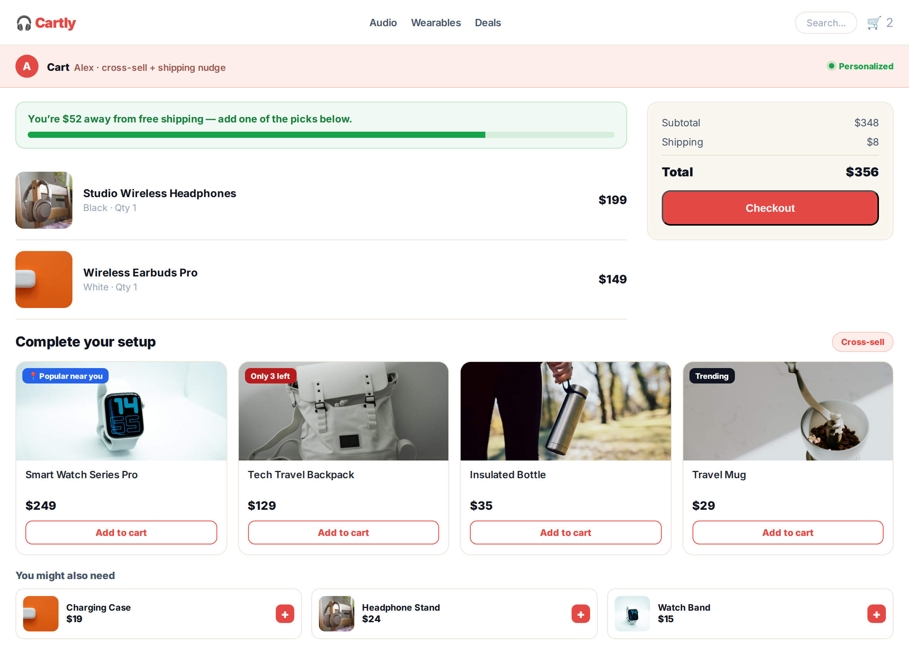
Task: Click the Checkout button
Action: tap(770, 208)
